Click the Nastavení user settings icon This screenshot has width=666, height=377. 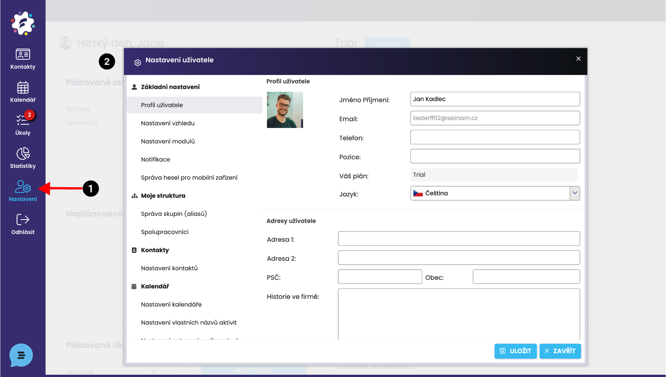click(x=23, y=187)
